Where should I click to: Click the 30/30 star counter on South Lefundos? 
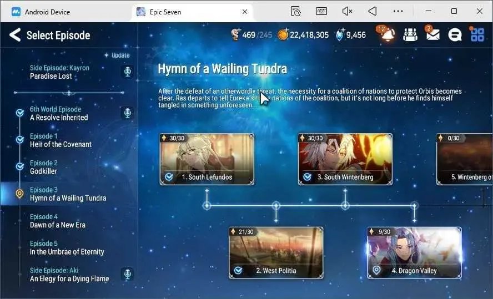[173, 138]
